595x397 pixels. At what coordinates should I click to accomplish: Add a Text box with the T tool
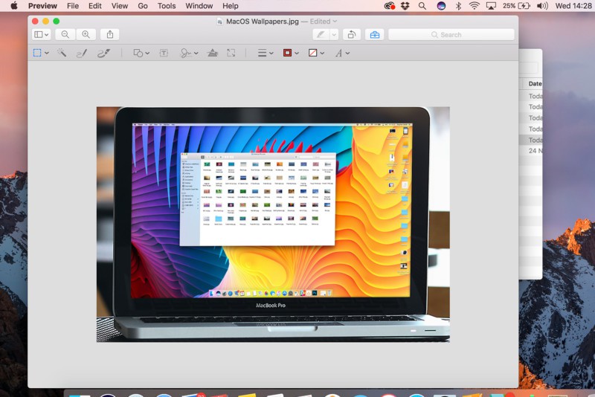[x=164, y=53]
